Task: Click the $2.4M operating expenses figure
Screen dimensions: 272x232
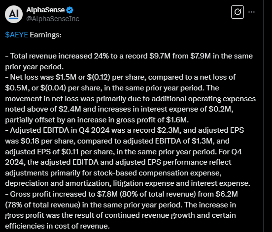Action: point(70,109)
